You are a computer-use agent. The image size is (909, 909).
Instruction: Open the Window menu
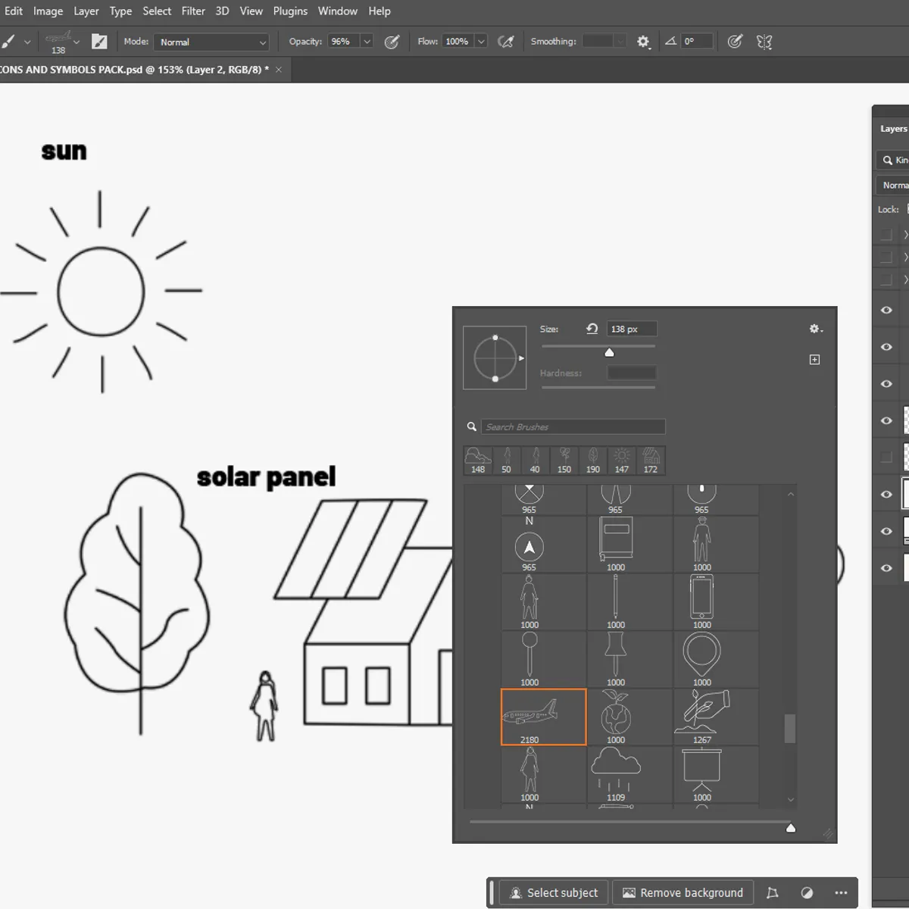click(338, 11)
